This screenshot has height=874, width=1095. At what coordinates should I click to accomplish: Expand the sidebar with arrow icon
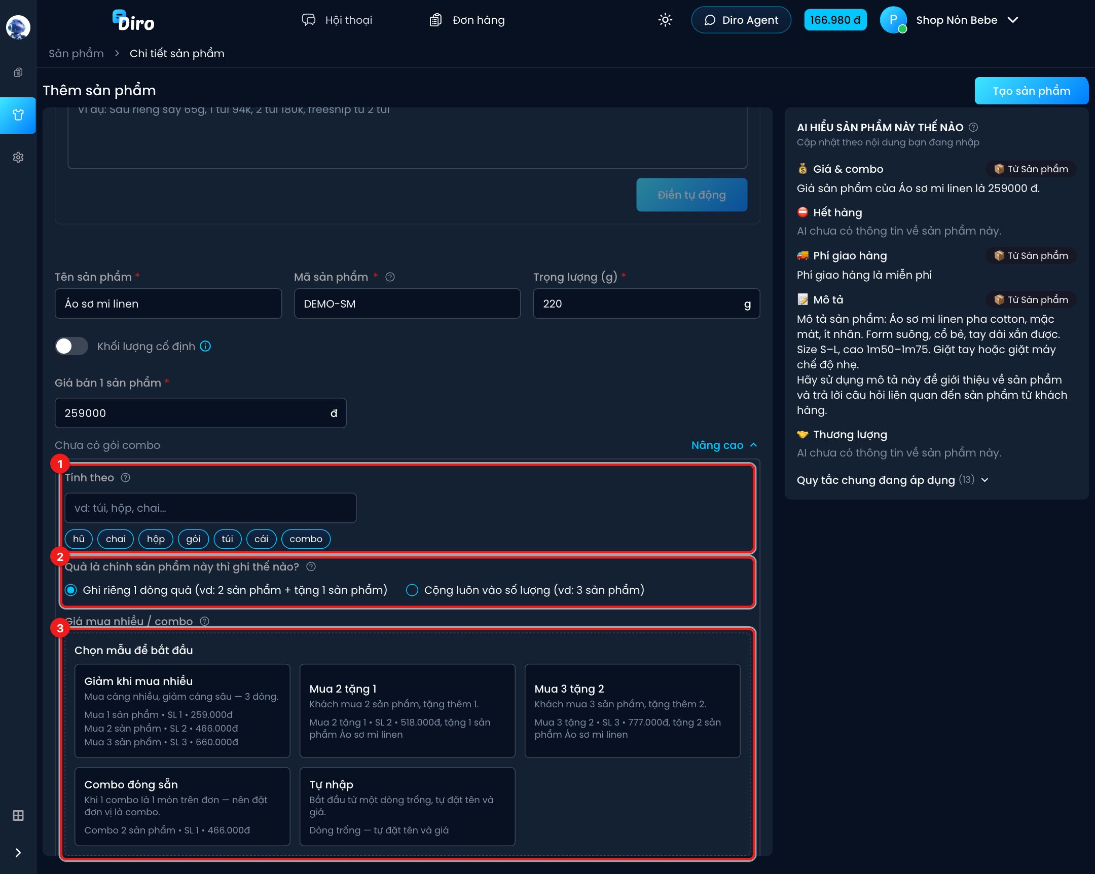tap(18, 853)
